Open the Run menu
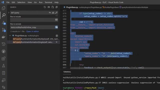The height and width of the screenshot is (90, 160). coord(40,2)
